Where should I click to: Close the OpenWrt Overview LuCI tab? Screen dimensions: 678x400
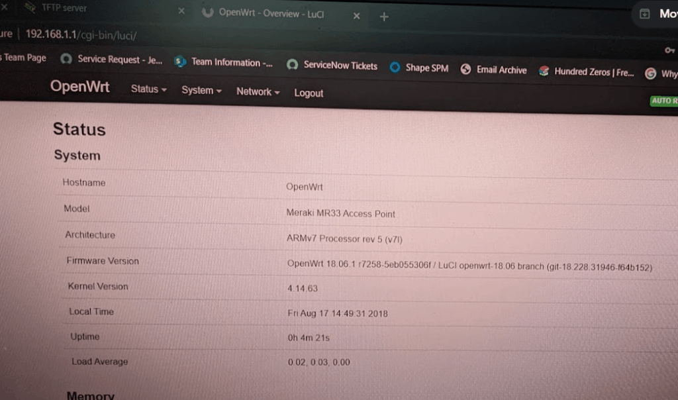point(356,16)
